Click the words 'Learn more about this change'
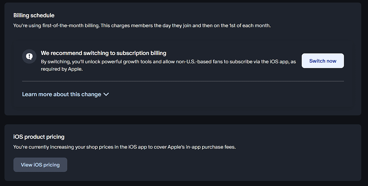The width and height of the screenshot is (368, 186). click(x=61, y=94)
